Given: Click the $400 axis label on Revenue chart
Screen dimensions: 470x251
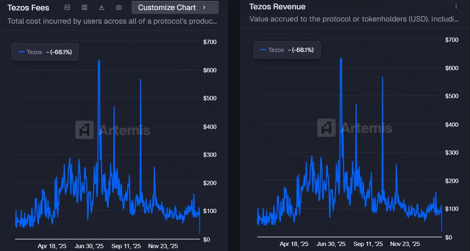Looking at the screenshot, I should tap(452, 125).
